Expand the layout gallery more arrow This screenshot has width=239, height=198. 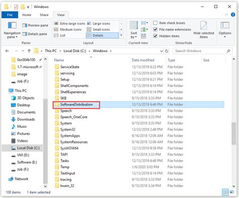click(x=121, y=35)
